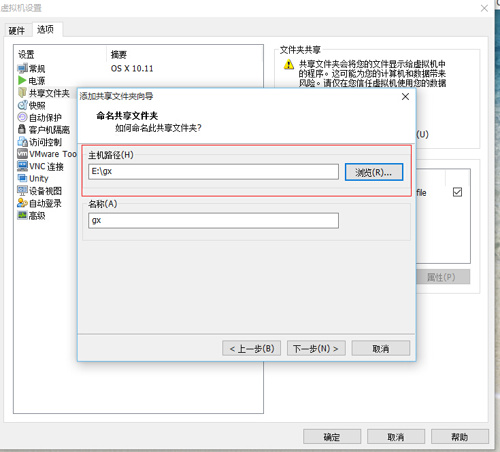Click the yellow warning triangle icon
The width and height of the screenshot is (500, 452).
tap(288, 64)
